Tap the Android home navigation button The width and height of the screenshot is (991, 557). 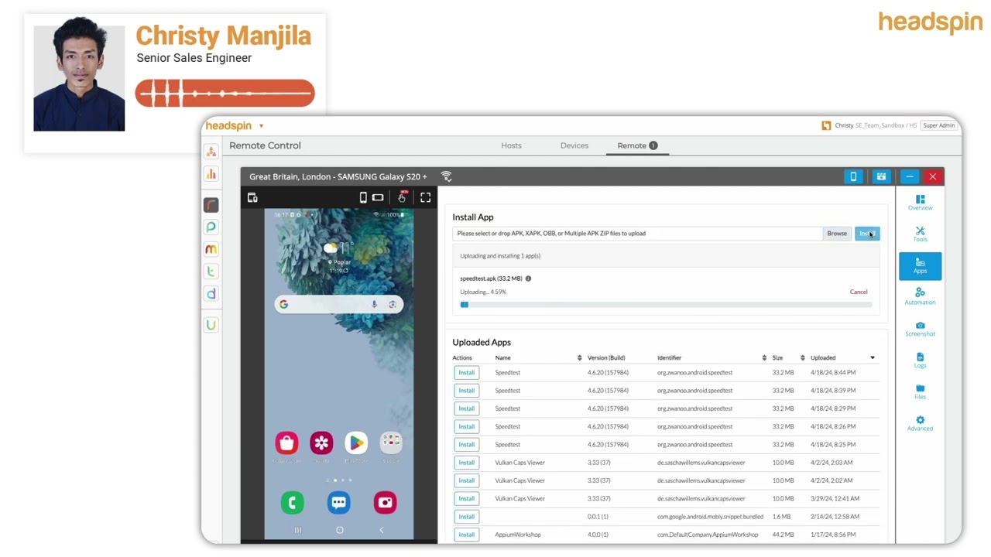(x=339, y=530)
